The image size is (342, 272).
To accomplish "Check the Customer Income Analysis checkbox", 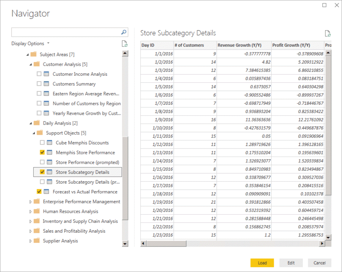I will pos(39,74).
